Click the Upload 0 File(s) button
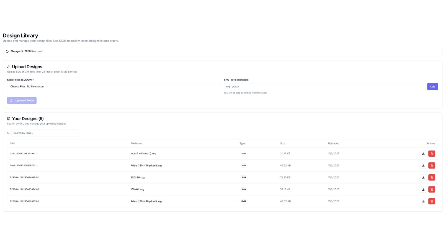 22,100
